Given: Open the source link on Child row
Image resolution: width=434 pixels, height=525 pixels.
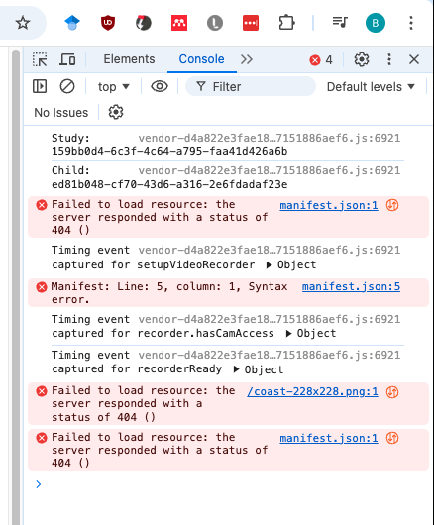Looking at the screenshot, I should (x=270, y=170).
